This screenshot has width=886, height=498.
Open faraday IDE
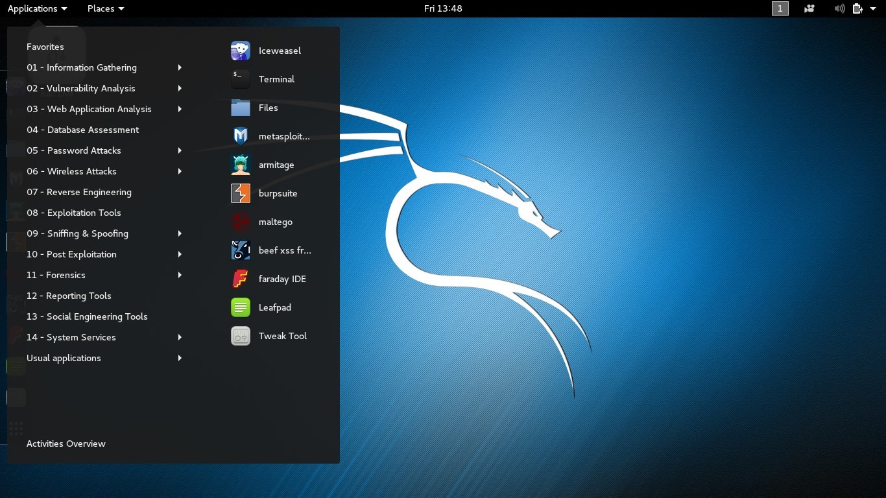coord(282,279)
